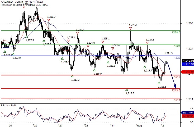Click the green trough marker above 1,221.9
The height and width of the screenshot is (127, 194).
[x=62, y=58]
